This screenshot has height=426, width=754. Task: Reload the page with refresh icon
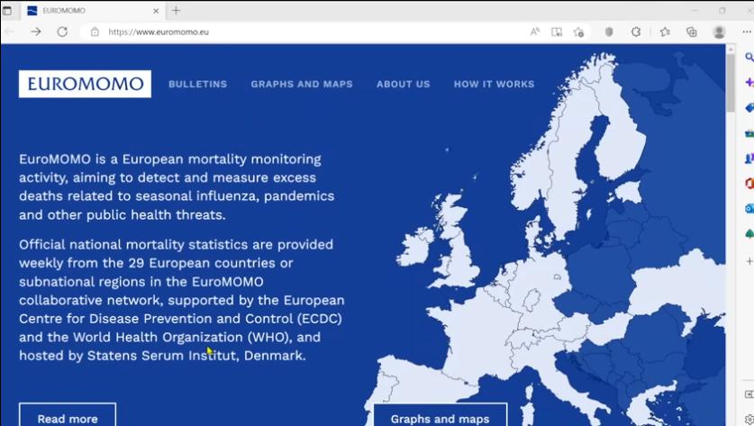[x=62, y=32]
